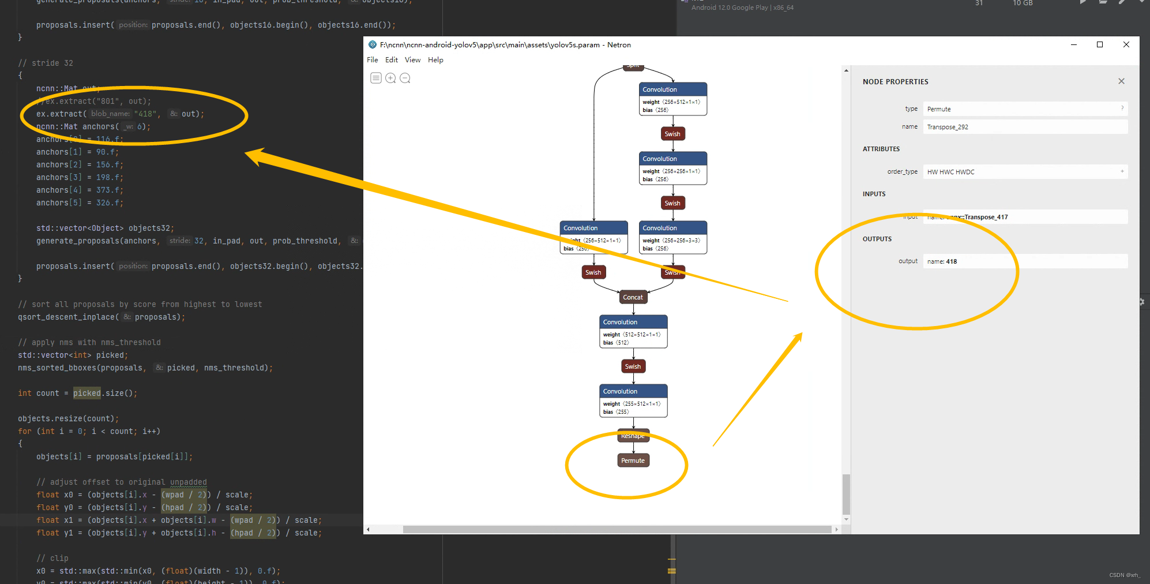Click the left arrow of the horizontal scrollbar
Viewport: 1150px width, 584px height.
point(368,529)
